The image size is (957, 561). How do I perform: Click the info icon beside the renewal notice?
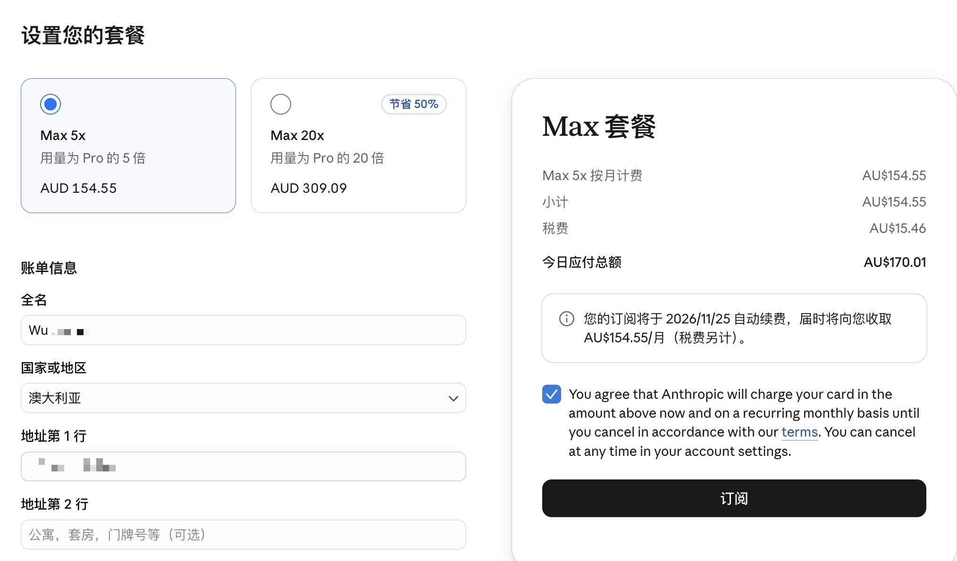(x=567, y=319)
